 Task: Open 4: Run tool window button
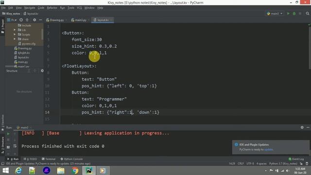(13, 159)
